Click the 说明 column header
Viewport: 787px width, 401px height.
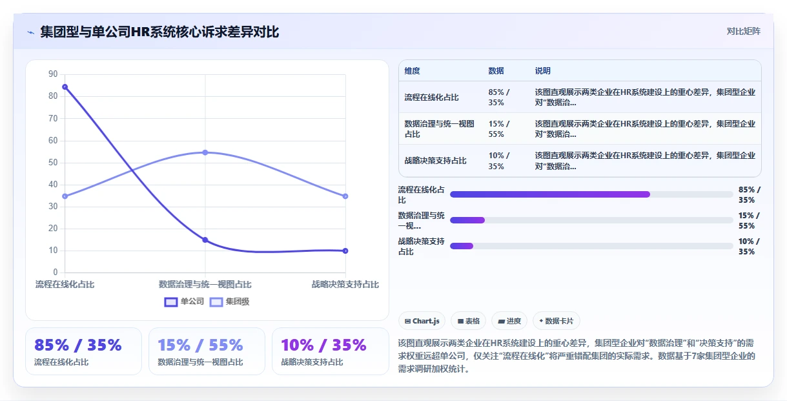[x=542, y=71]
